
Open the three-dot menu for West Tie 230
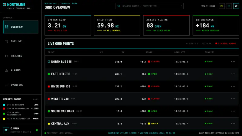233,99
